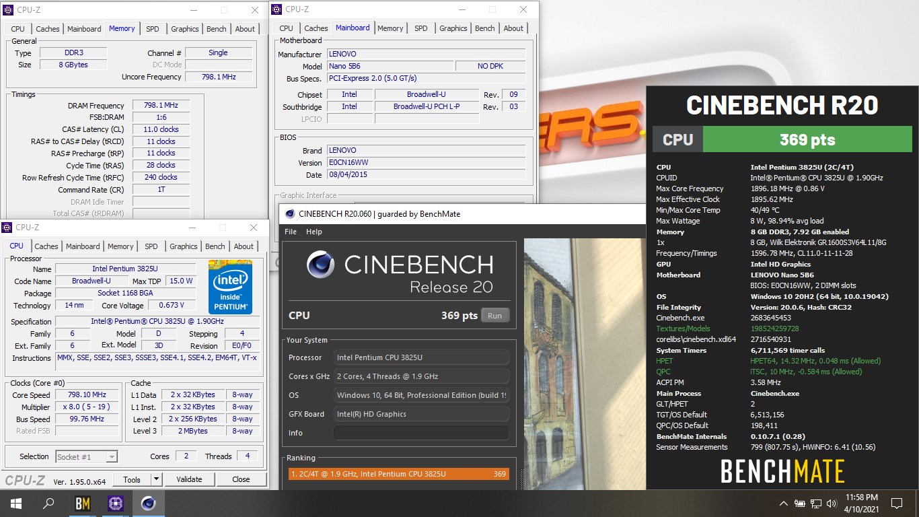The height and width of the screenshot is (517, 919).
Task: Select SPD tab in CPU-Z Mainboard window
Action: click(x=421, y=28)
